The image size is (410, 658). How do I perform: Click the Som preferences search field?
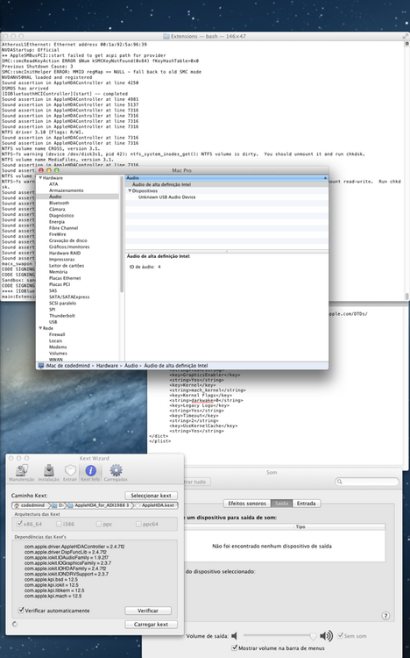[x=367, y=482]
